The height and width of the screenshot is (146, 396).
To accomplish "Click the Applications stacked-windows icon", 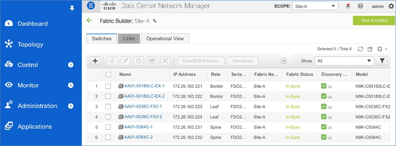I will point(9,126).
